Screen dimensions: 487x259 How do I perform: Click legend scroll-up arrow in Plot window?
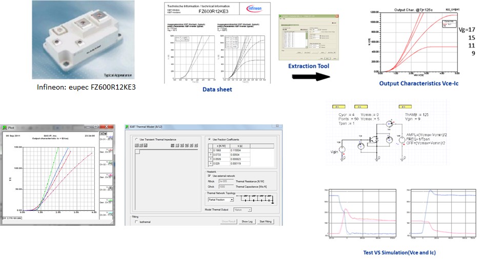(x=102, y=134)
